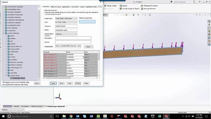Open the Model Type dropdown
Viewport: 211px width, 119px height.
pyautogui.click(x=66, y=19)
